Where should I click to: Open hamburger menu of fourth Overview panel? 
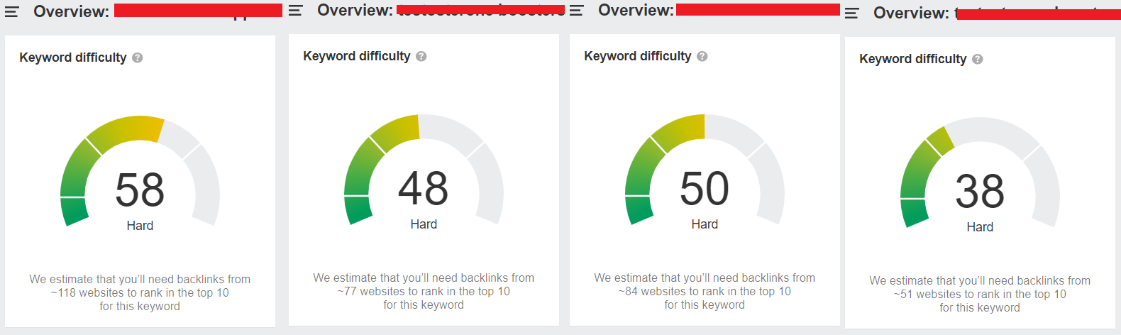(x=851, y=13)
